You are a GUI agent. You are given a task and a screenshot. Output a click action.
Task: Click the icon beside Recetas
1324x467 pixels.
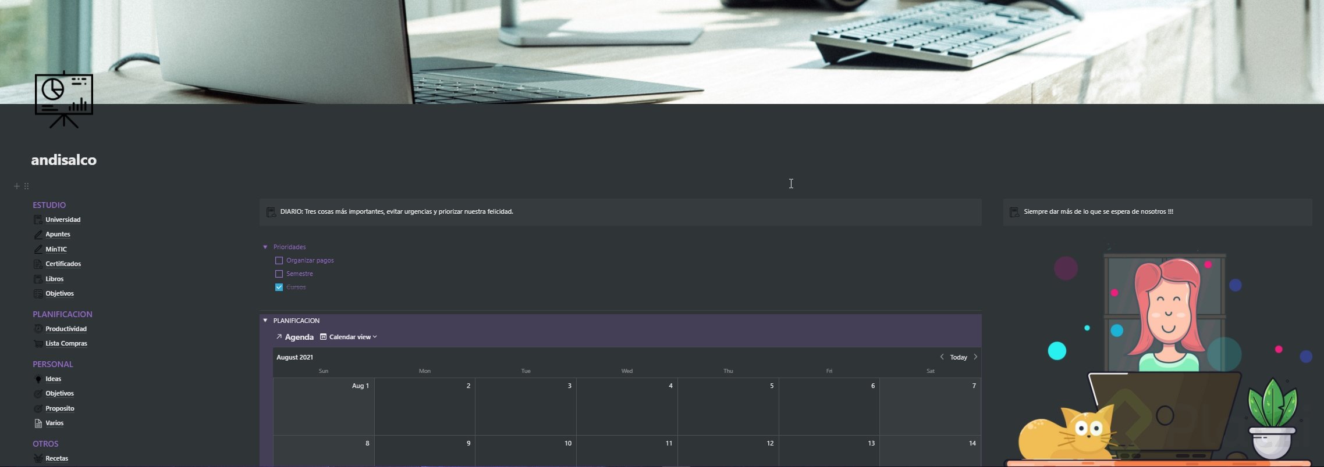click(x=38, y=459)
